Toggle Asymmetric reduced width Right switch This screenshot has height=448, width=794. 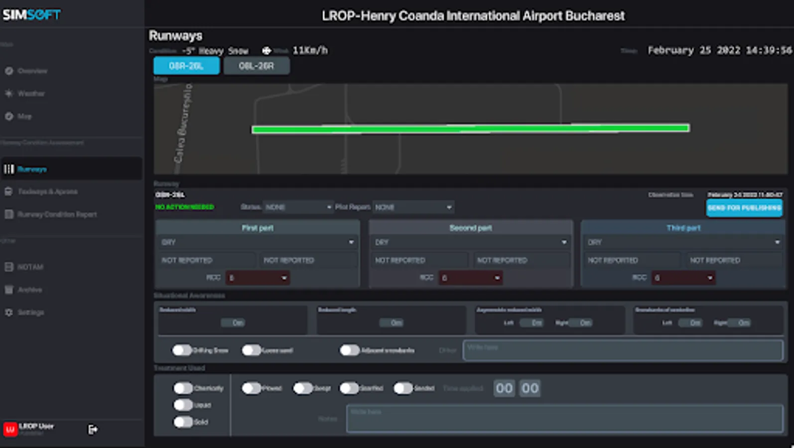point(580,323)
